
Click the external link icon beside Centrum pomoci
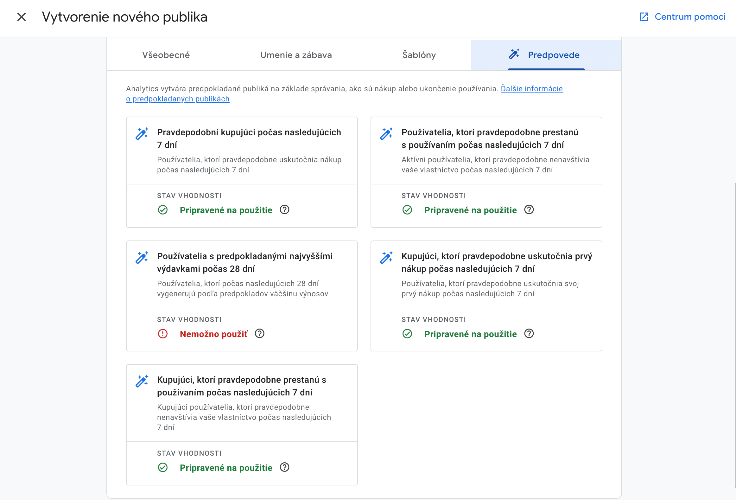(644, 17)
